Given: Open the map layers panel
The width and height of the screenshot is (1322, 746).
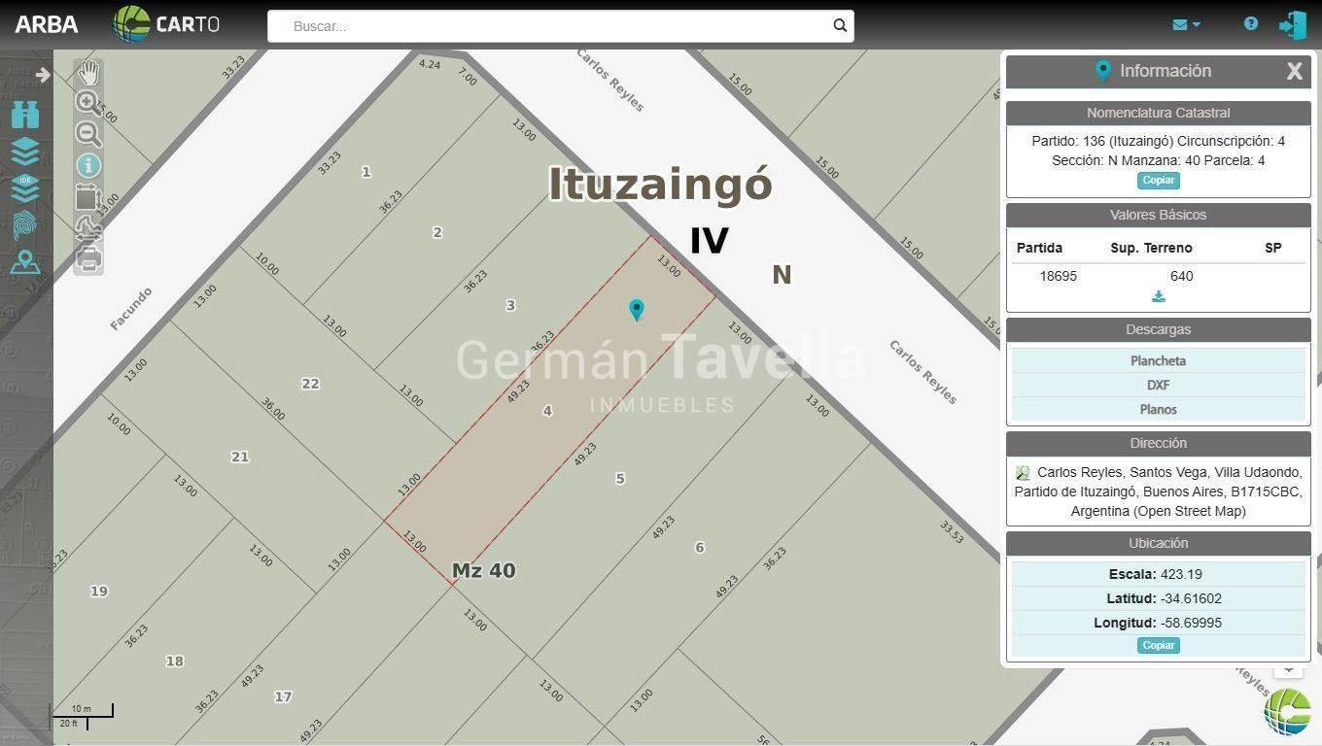Looking at the screenshot, I should (25, 152).
